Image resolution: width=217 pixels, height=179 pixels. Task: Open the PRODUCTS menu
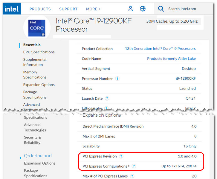click(40, 9)
